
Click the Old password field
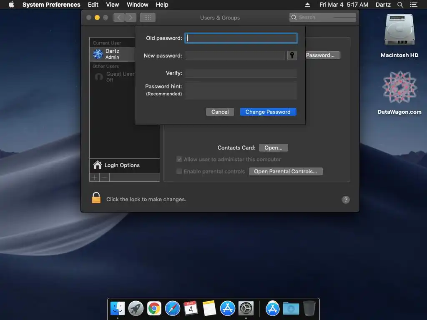241,38
